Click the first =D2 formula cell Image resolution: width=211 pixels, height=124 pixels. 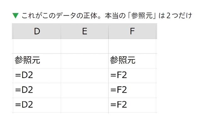(x=37, y=76)
